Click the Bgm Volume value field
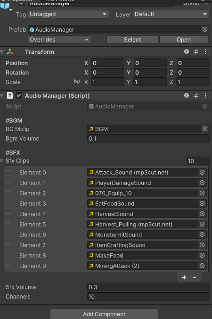The image size is (212, 319). tap(148, 139)
